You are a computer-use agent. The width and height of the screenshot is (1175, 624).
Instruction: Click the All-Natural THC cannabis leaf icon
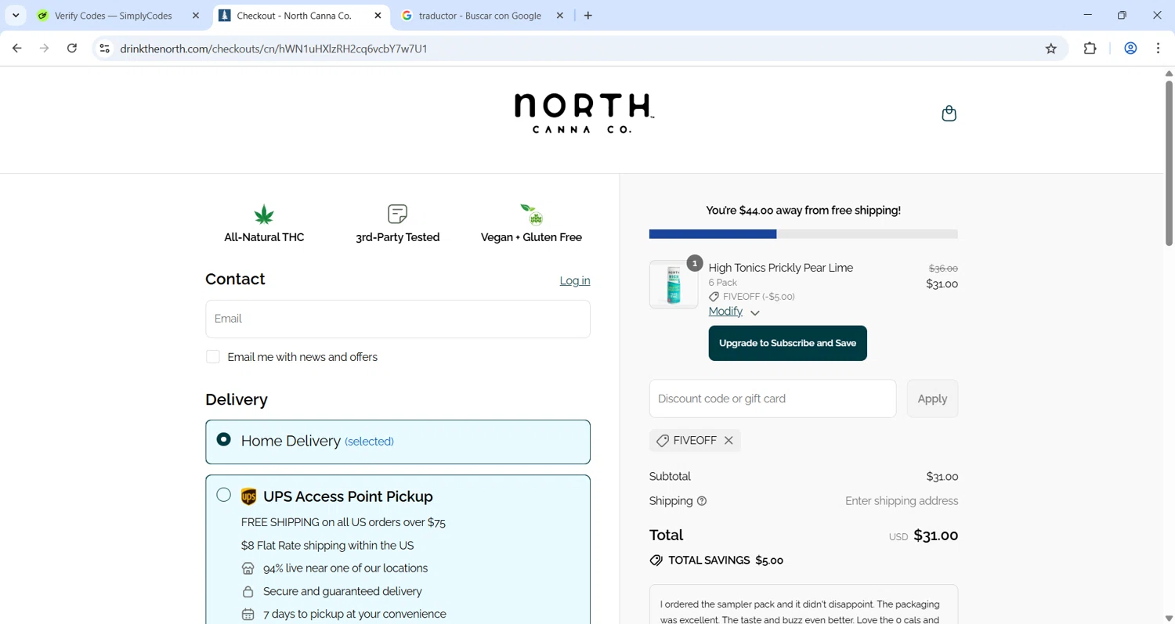[x=264, y=214]
